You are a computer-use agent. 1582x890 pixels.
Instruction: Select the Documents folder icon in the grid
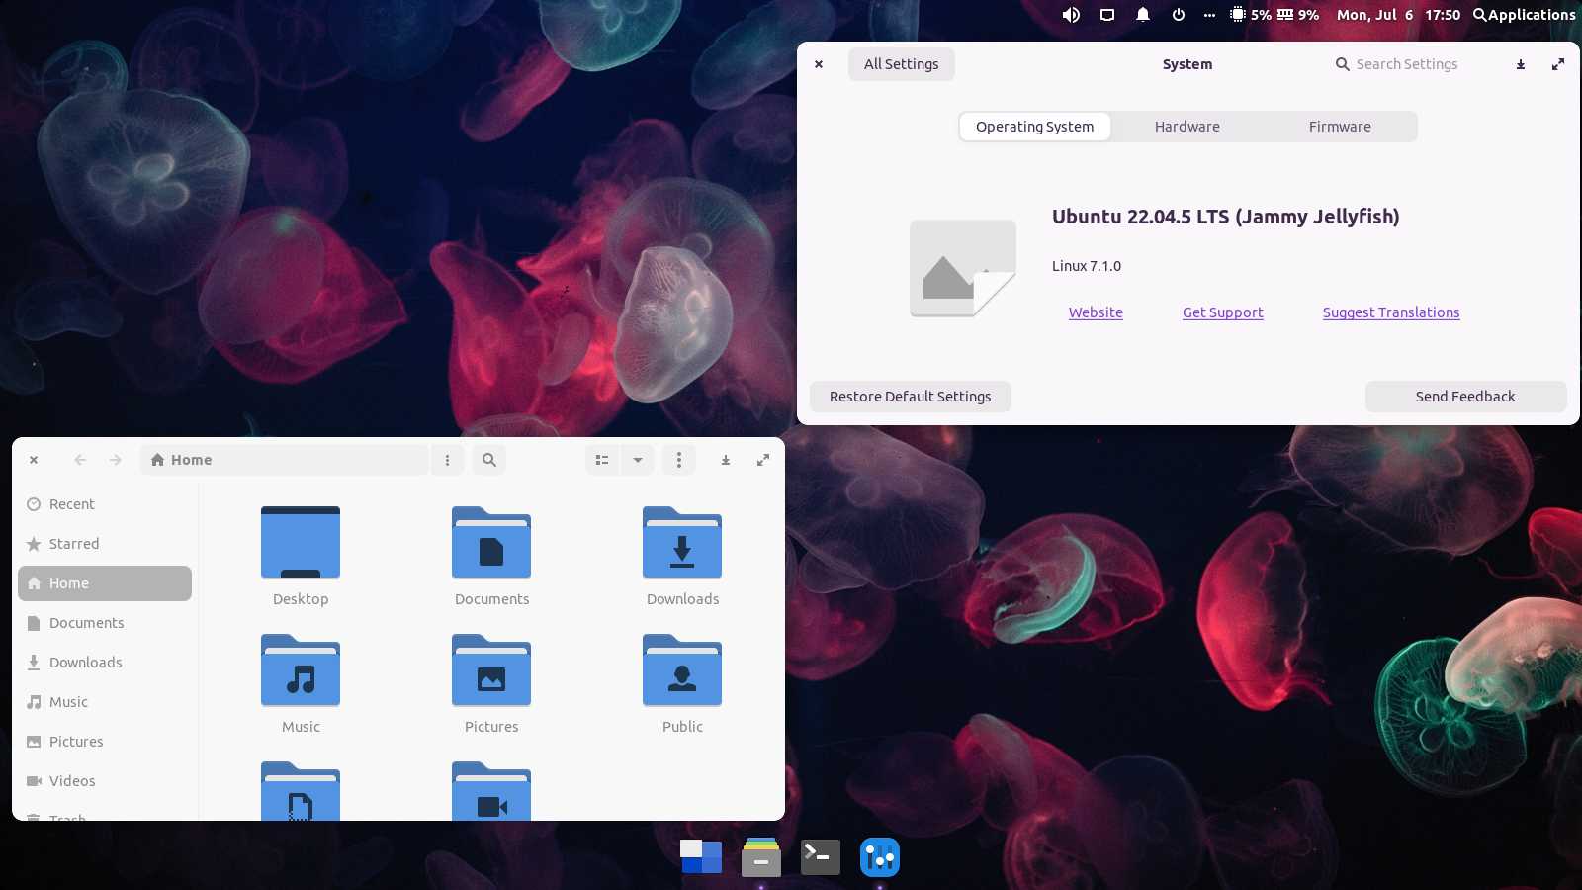491,543
